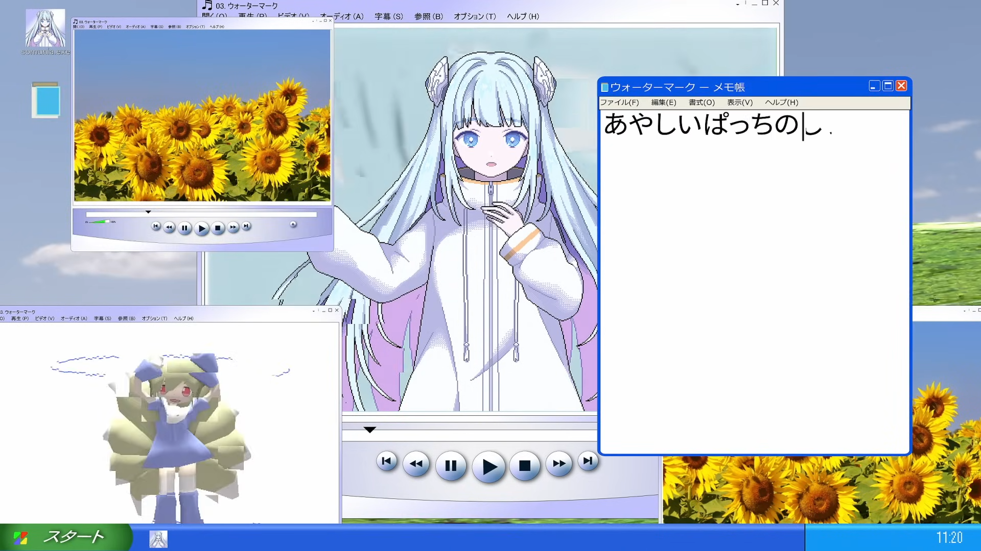Open 再生(P) menu in bottom-left player window

point(20,318)
